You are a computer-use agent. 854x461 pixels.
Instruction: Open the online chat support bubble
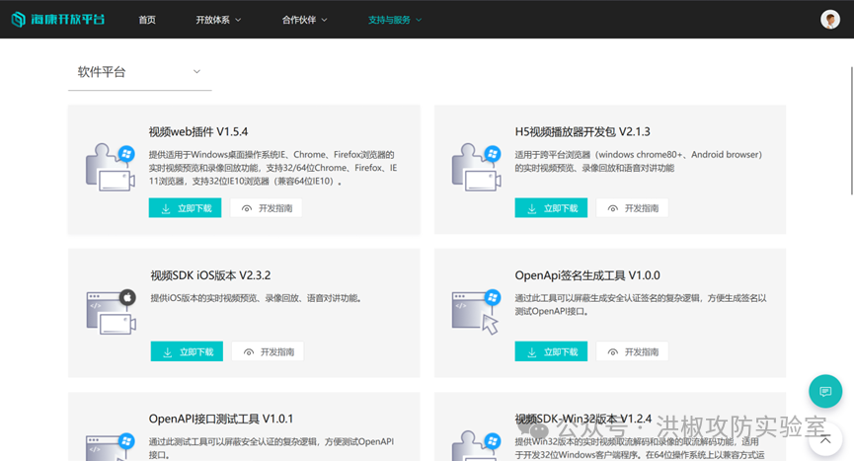coord(825,391)
